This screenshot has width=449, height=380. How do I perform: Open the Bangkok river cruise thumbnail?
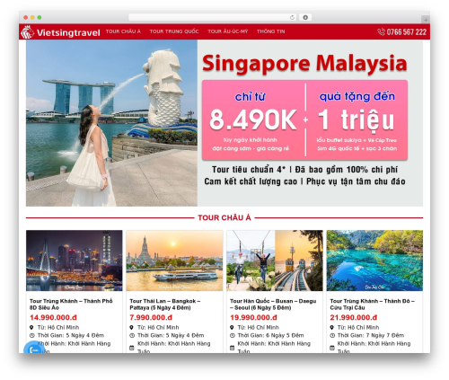(x=174, y=261)
